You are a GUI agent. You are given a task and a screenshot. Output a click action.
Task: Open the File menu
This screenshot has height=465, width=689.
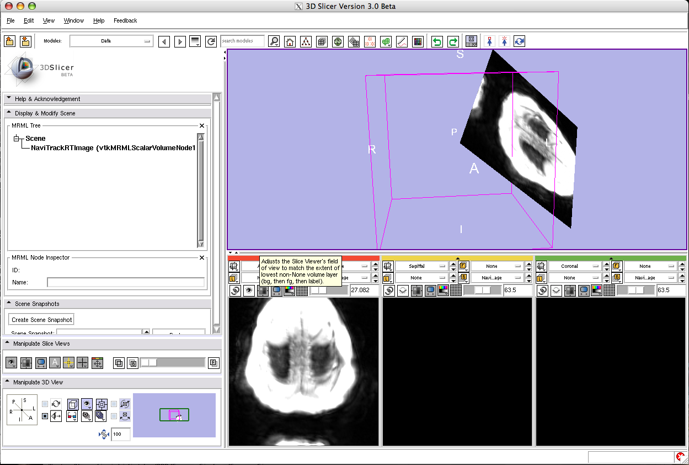pyautogui.click(x=10, y=20)
